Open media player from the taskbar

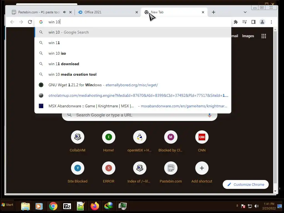point(39,206)
